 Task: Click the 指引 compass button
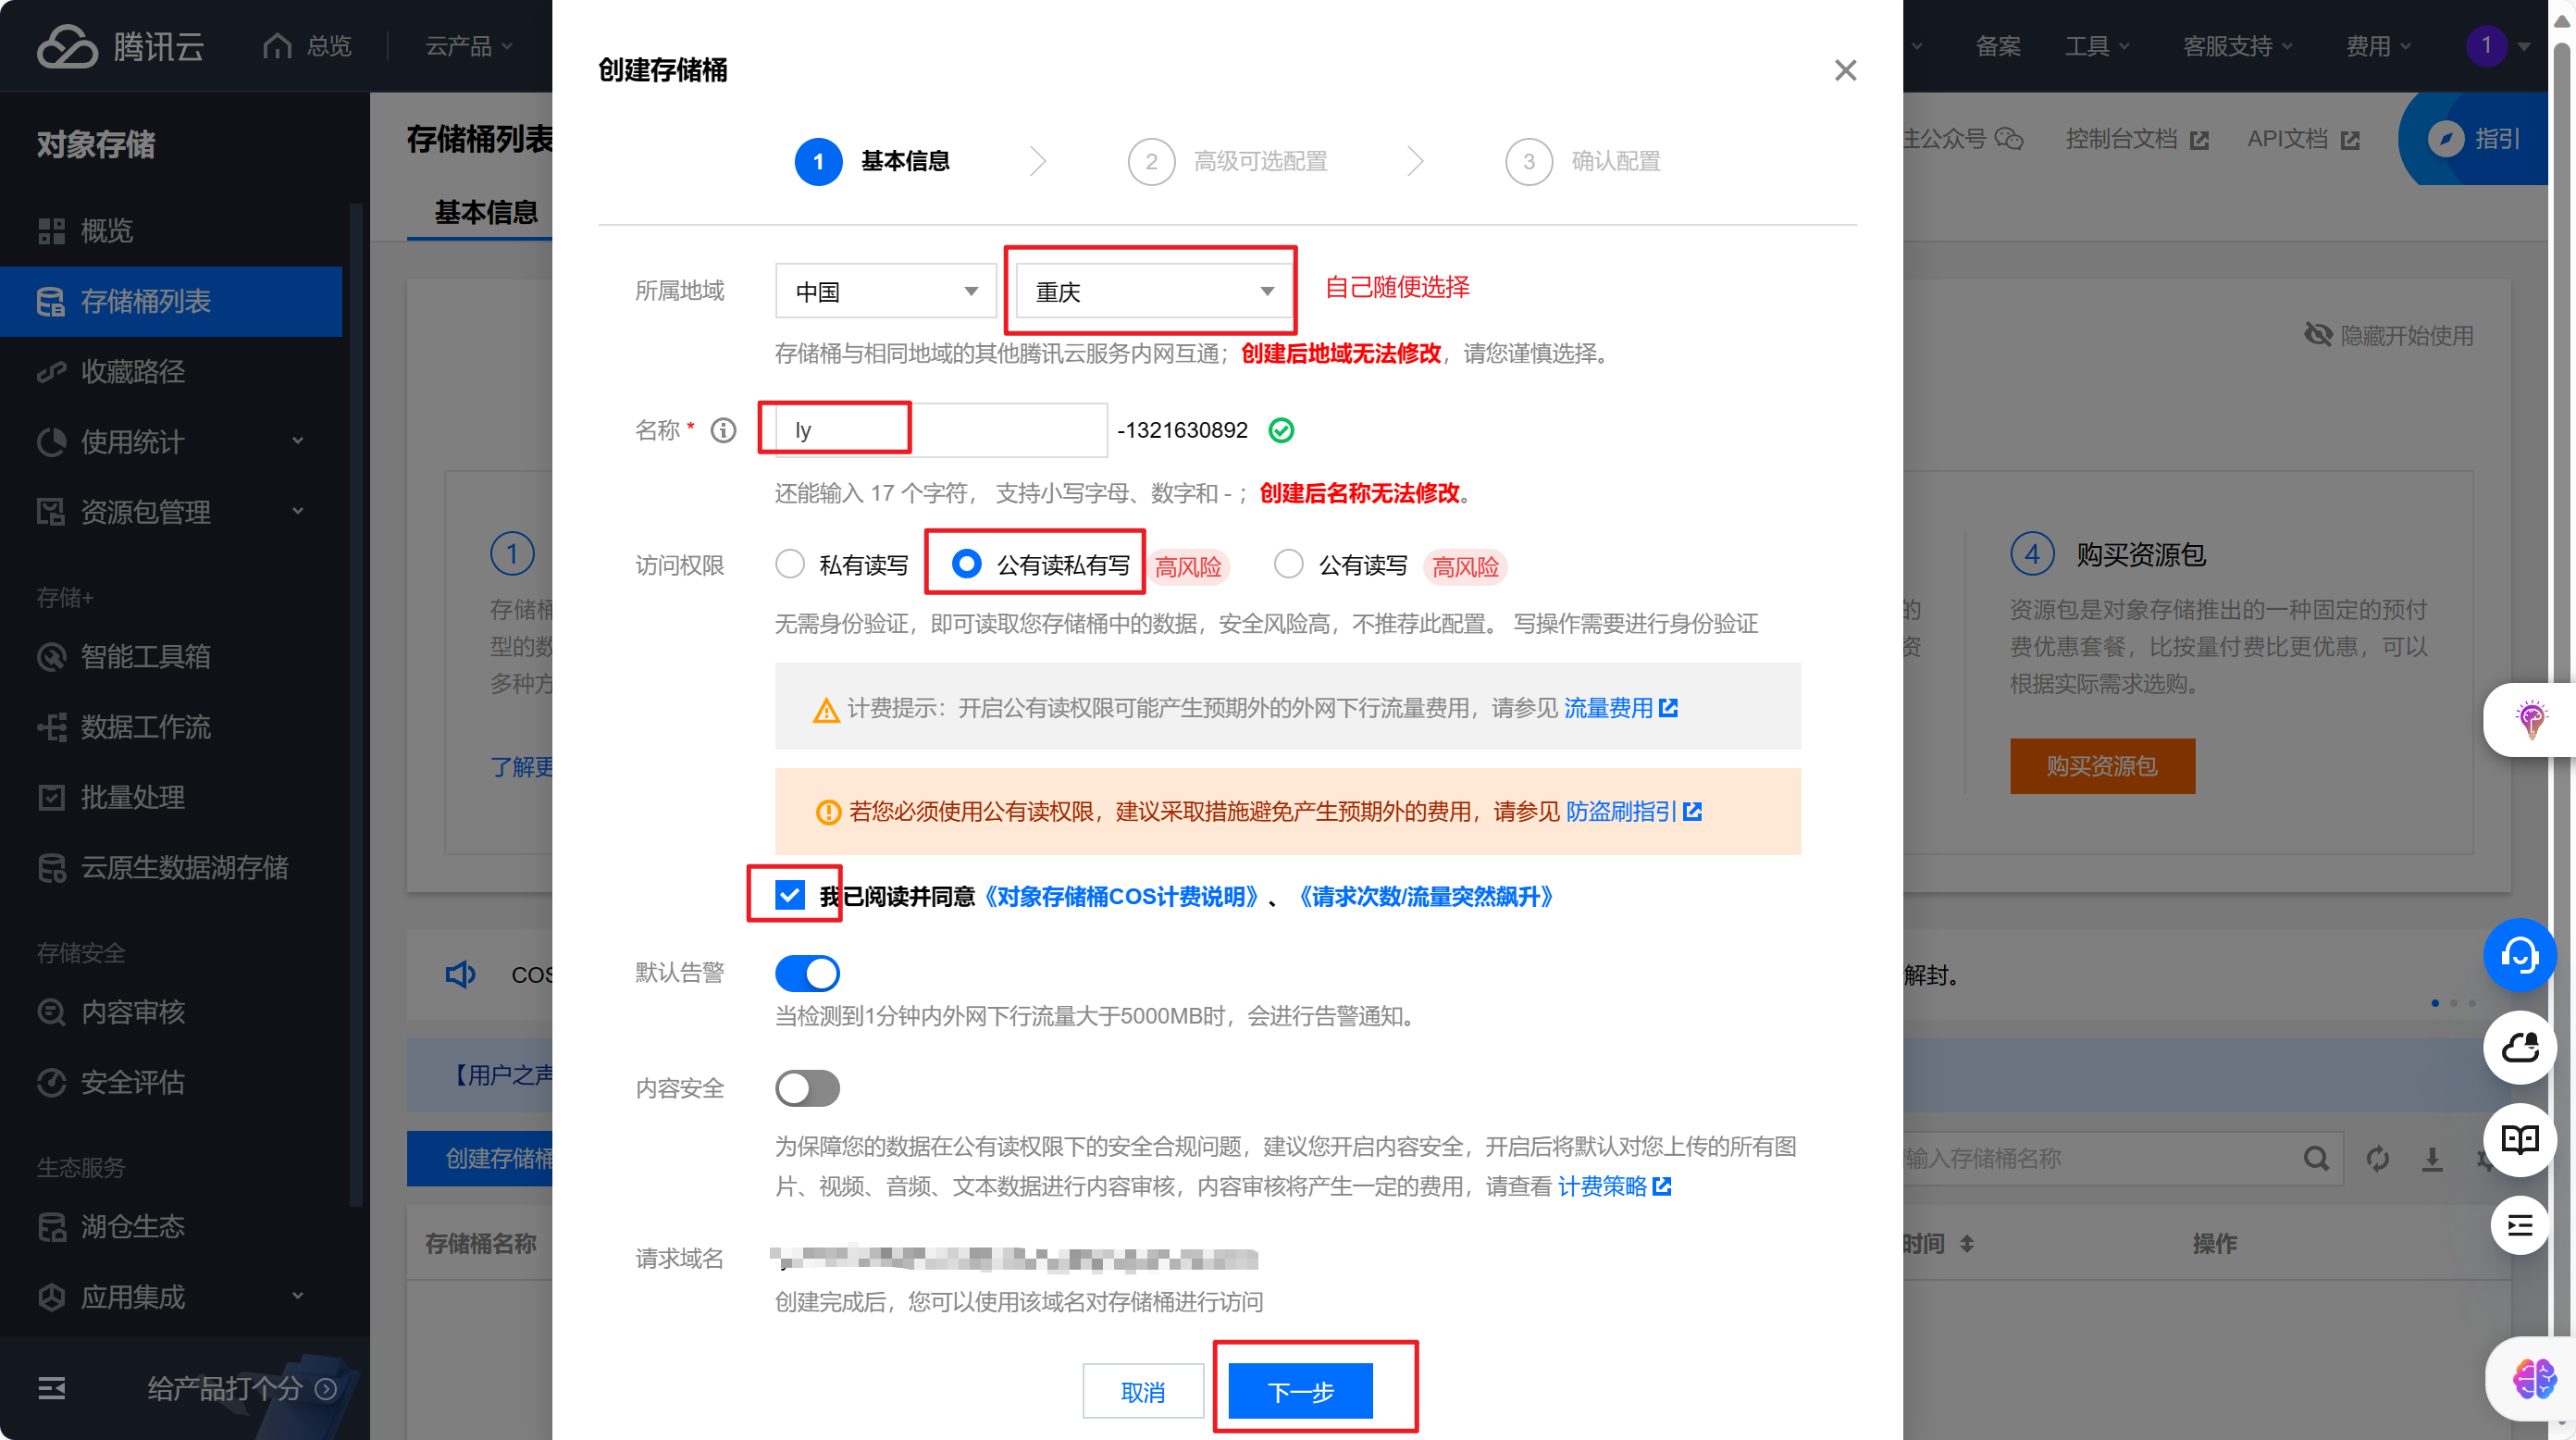[x=2474, y=139]
